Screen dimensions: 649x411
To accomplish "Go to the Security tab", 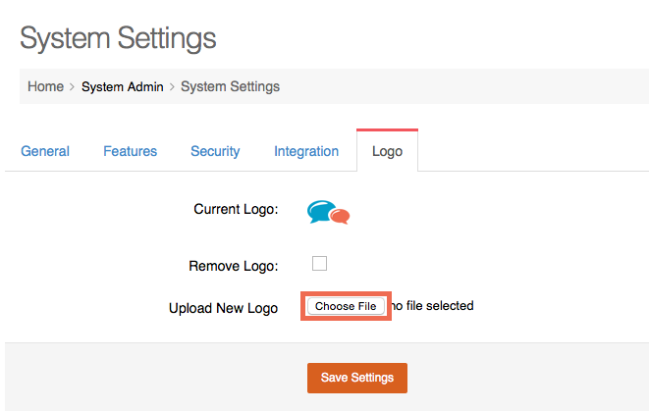I will click(x=215, y=151).
